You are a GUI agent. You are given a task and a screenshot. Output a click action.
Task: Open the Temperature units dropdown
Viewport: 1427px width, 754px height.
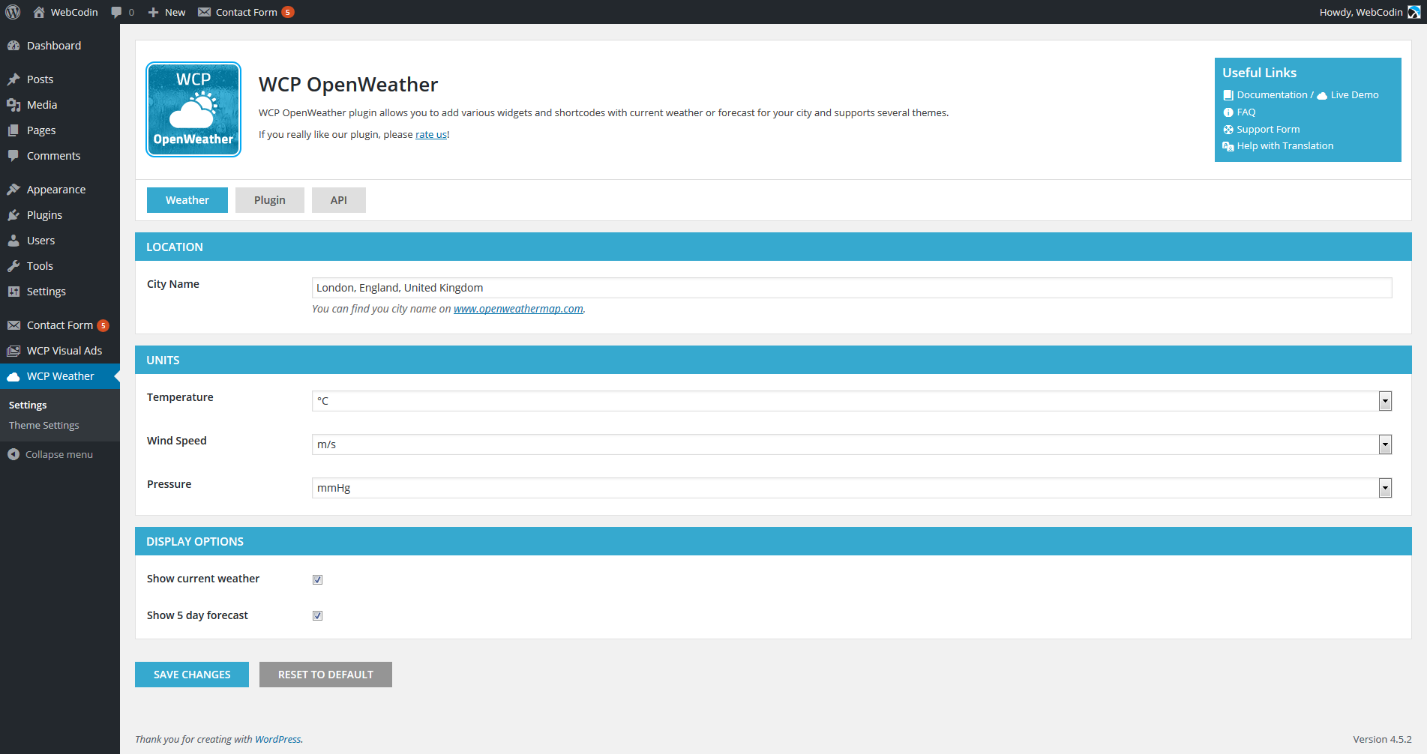pos(852,401)
